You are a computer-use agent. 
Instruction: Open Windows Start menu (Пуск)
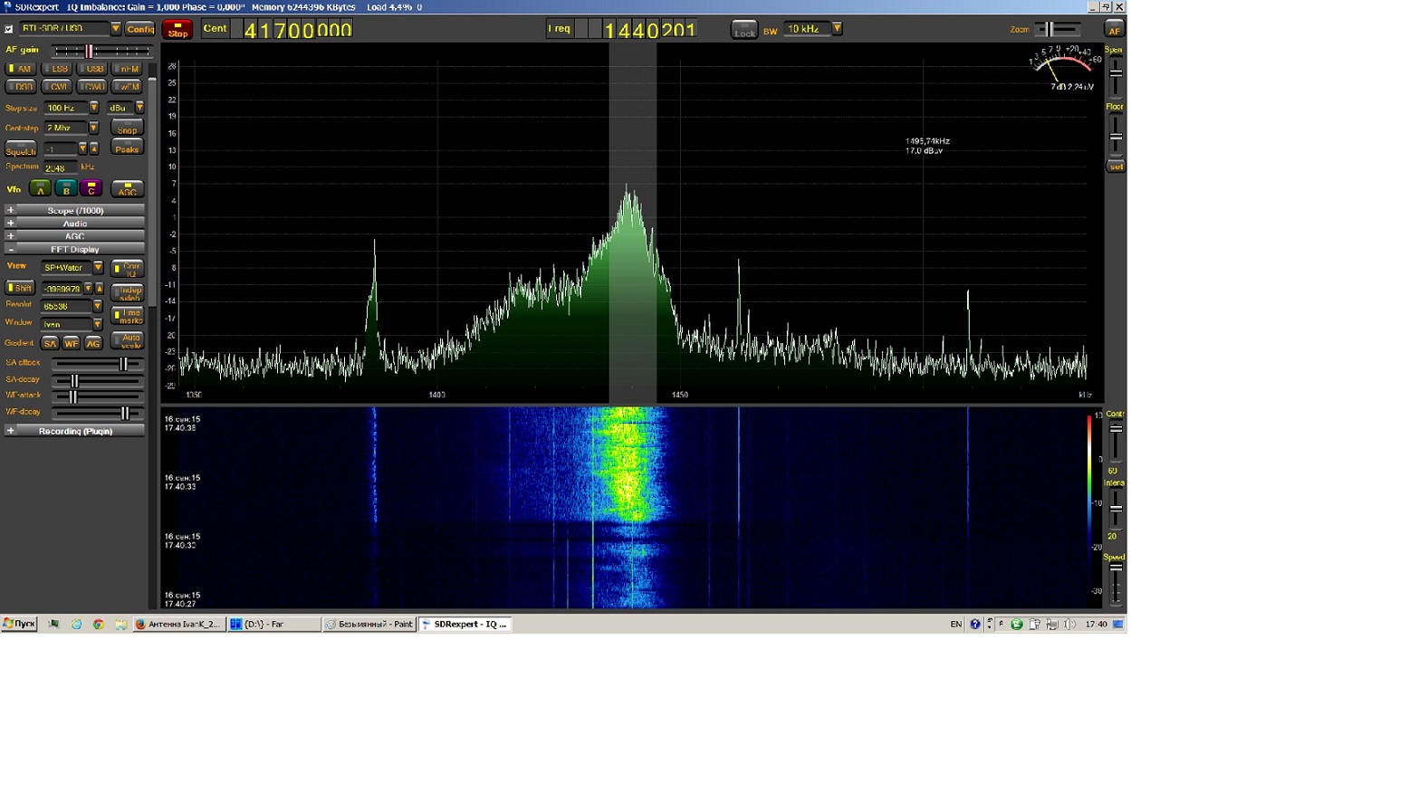click(x=19, y=624)
